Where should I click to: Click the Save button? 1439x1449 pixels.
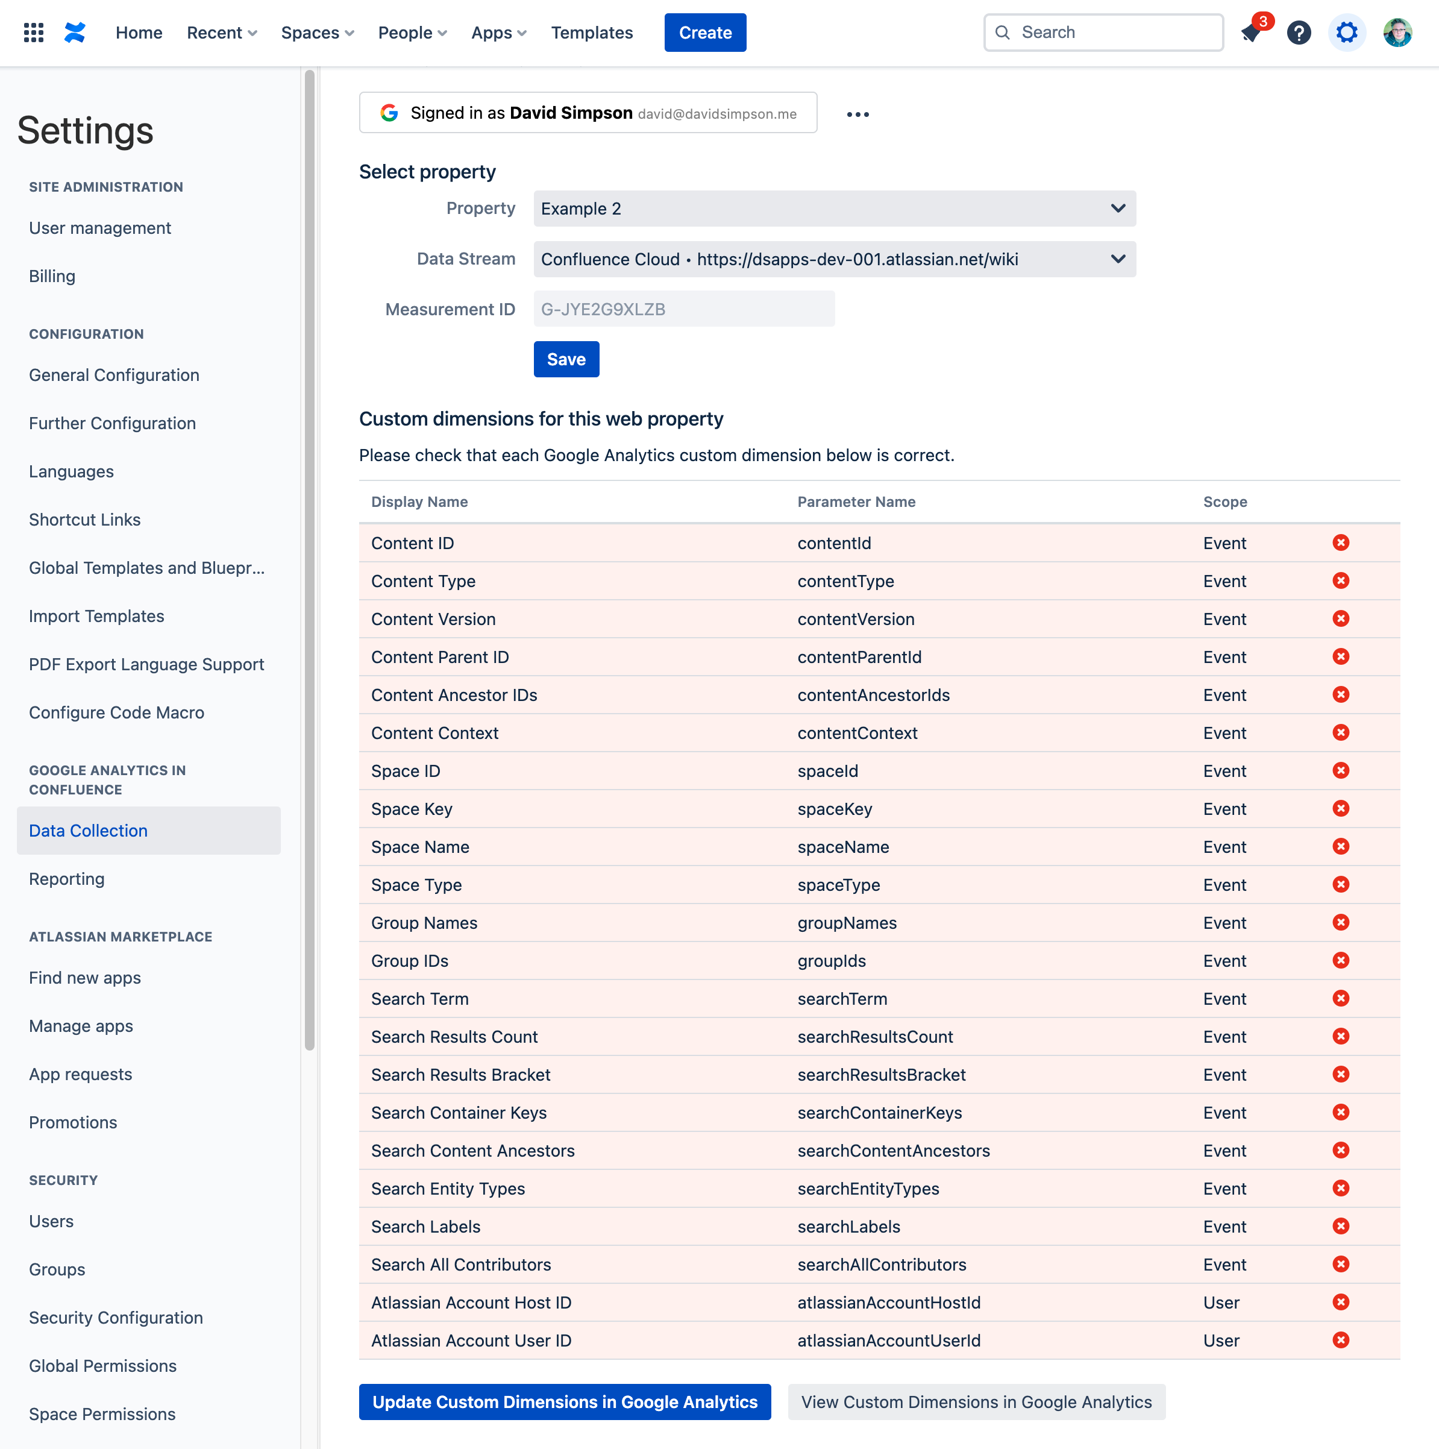click(x=566, y=359)
